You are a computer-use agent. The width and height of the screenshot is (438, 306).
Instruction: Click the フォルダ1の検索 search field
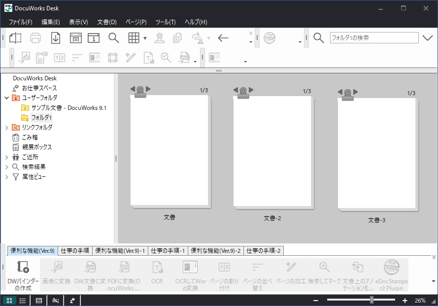[374, 38]
